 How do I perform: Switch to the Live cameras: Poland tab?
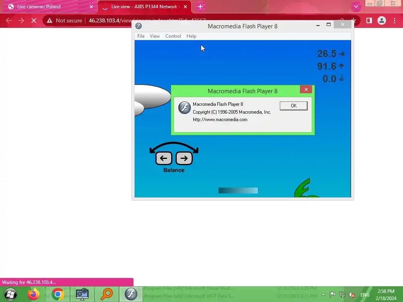[49, 7]
